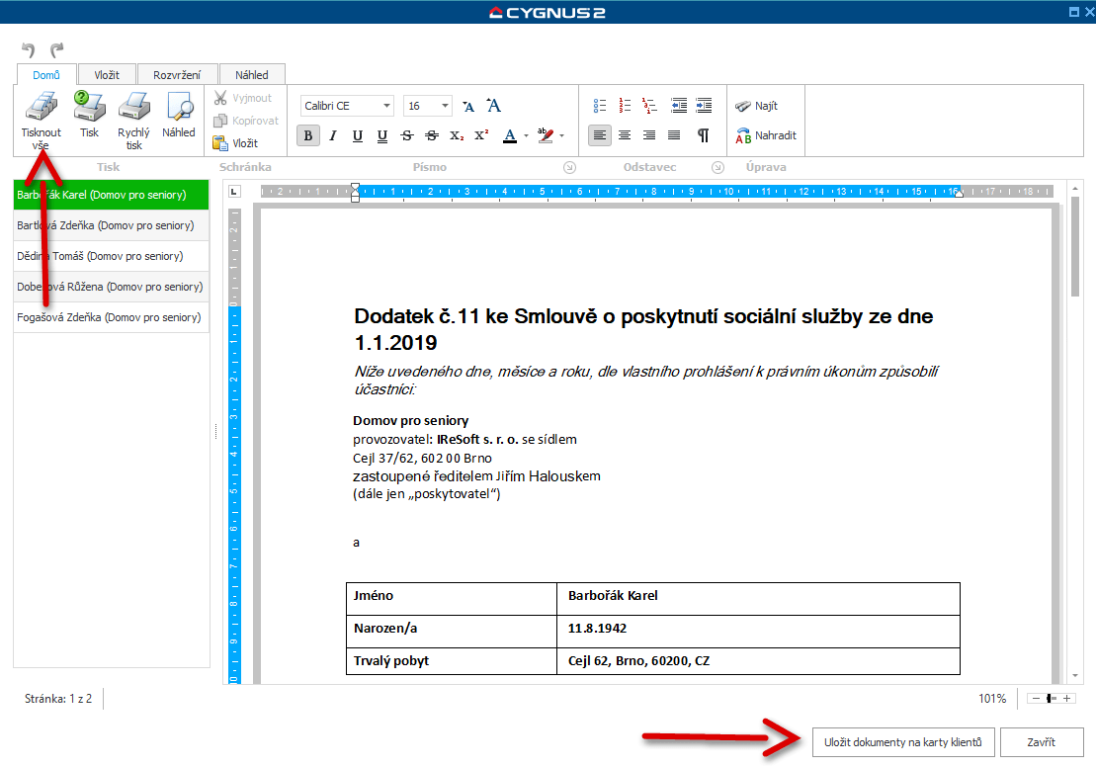The height and width of the screenshot is (767, 1096).
Task: Click Uložit dokumenty na karty klientů button
Action: tap(903, 742)
